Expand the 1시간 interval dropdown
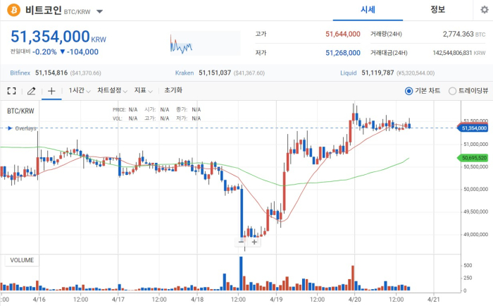 (79, 90)
